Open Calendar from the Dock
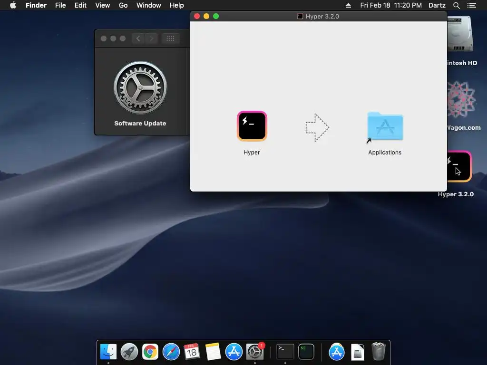The width and height of the screenshot is (487, 365). tap(192, 352)
